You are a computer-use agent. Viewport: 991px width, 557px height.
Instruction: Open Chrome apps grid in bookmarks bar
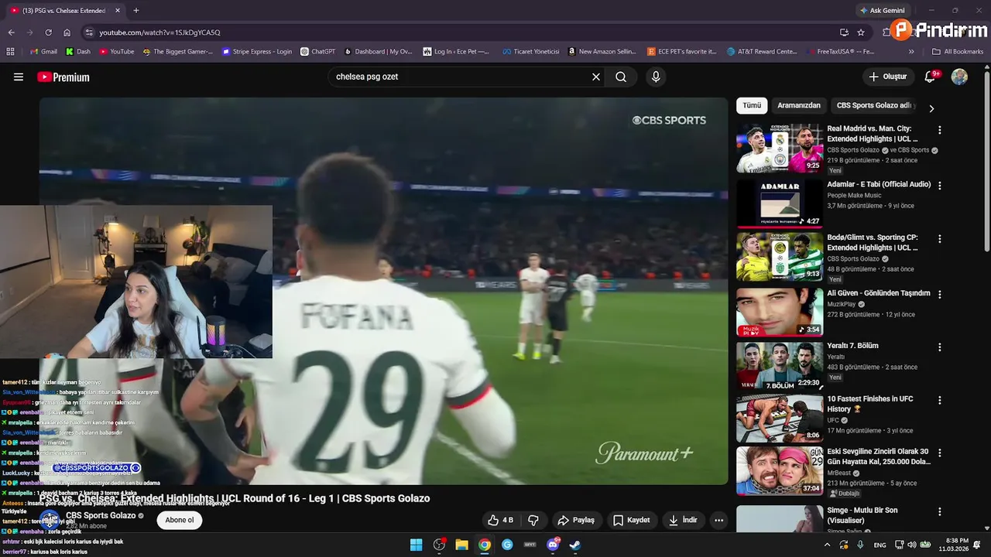click(x=10, y=51)
